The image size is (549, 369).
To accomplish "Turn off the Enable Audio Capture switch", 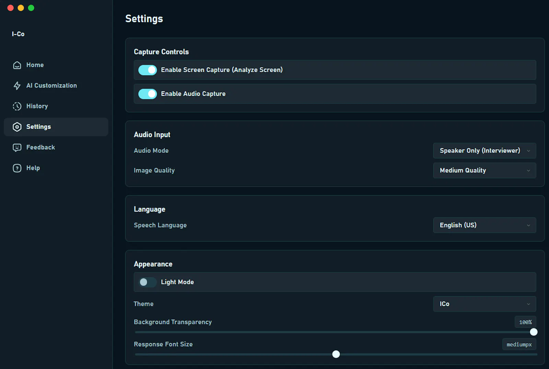I will click(x=148, y=94).
